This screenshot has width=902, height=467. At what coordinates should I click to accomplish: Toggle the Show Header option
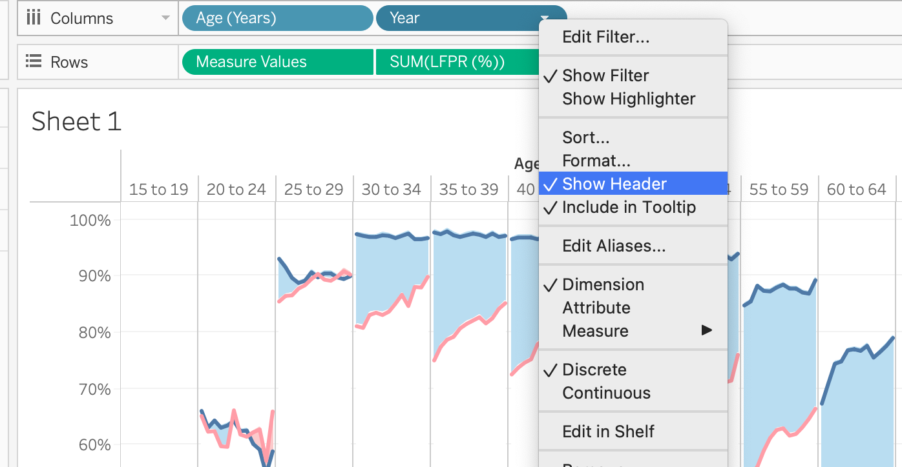614,184
